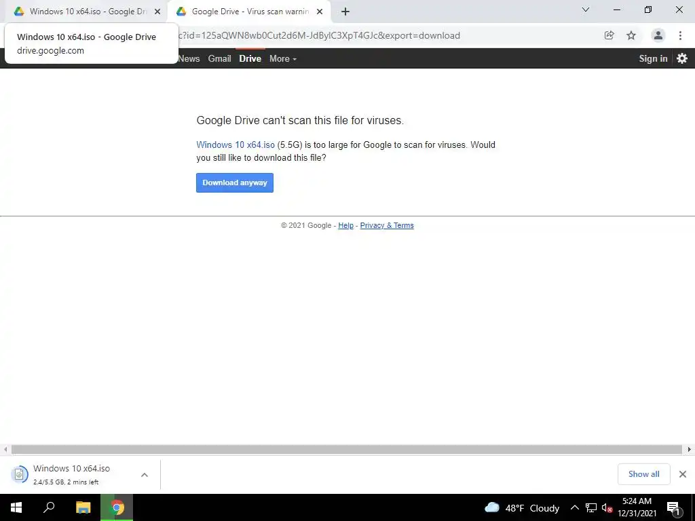
Task: Click the Chrome taskbar icon
Action: tap(117, 507)
